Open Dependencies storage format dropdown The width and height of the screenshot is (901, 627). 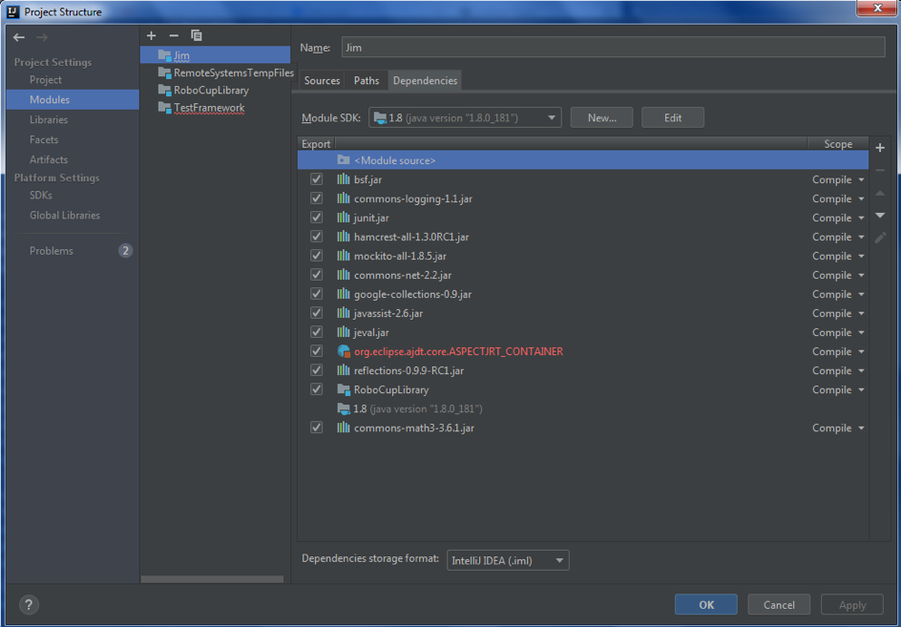pyautogui.click(x=508, y=560)
